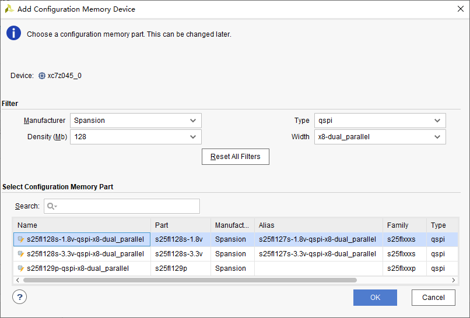
Task: Open the Density (Mb) dropdown
Action: pyautogui.click(x=135, y=137)
